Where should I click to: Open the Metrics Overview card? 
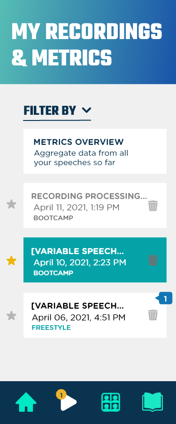[x=95, y=151]
